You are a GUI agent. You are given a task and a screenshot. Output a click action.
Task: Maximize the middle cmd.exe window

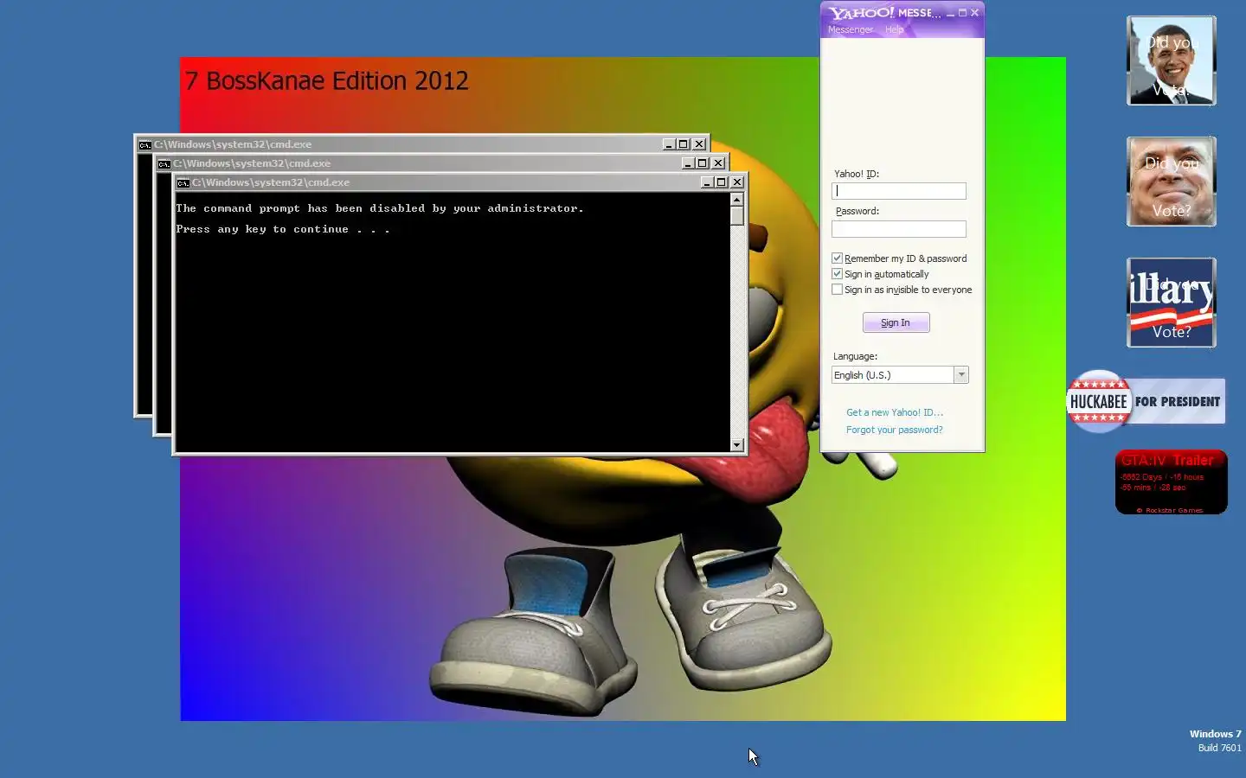(703, 163)
